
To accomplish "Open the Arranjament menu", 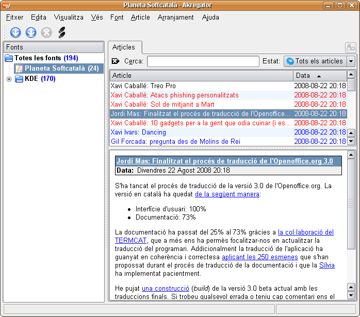I will pos(176,18).
